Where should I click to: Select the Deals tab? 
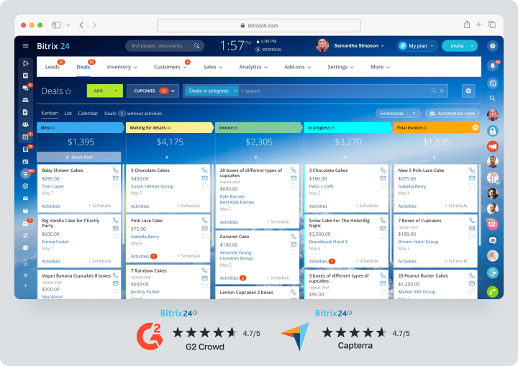point(83,67)
